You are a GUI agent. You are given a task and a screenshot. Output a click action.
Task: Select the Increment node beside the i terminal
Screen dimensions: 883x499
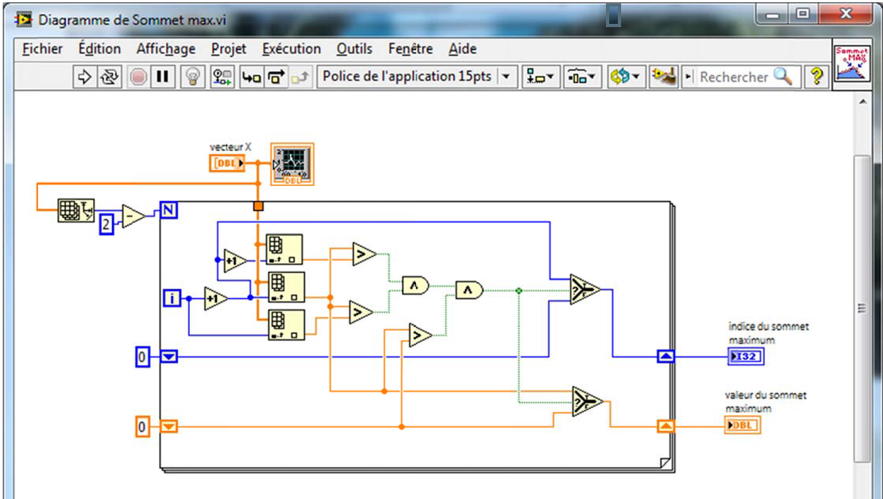click(x=215, y=299)
